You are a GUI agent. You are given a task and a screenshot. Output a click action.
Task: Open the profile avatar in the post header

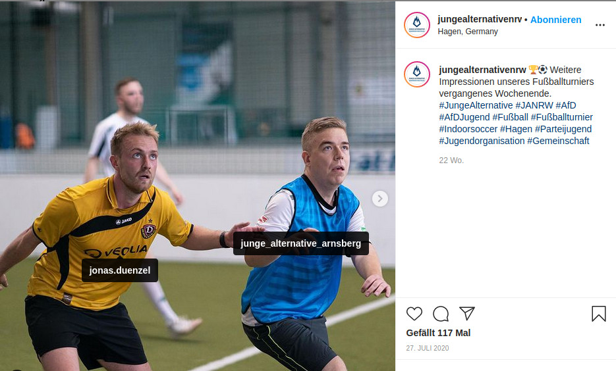[417, 25]
